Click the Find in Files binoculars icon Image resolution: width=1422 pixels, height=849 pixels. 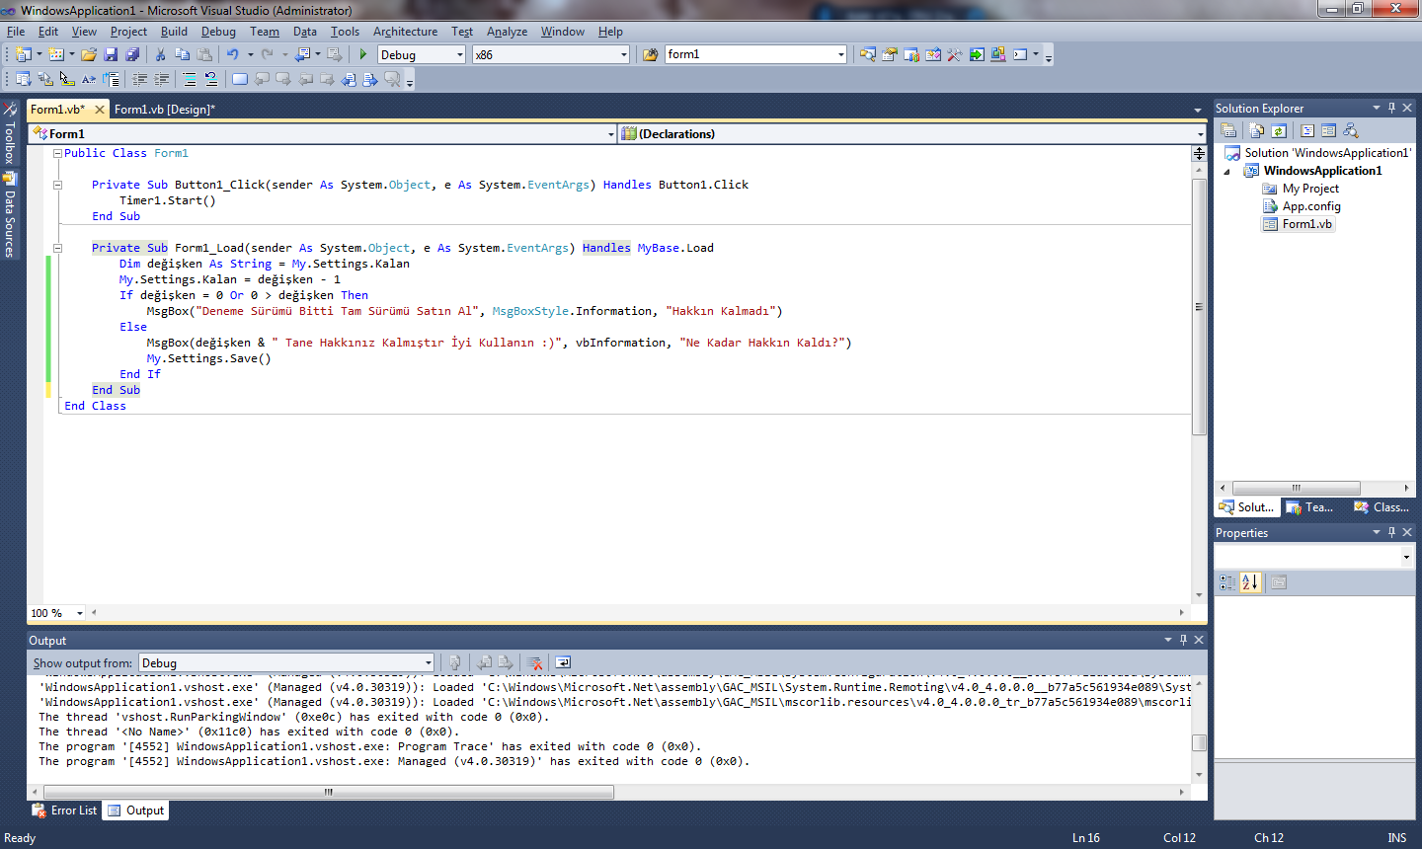650,54
